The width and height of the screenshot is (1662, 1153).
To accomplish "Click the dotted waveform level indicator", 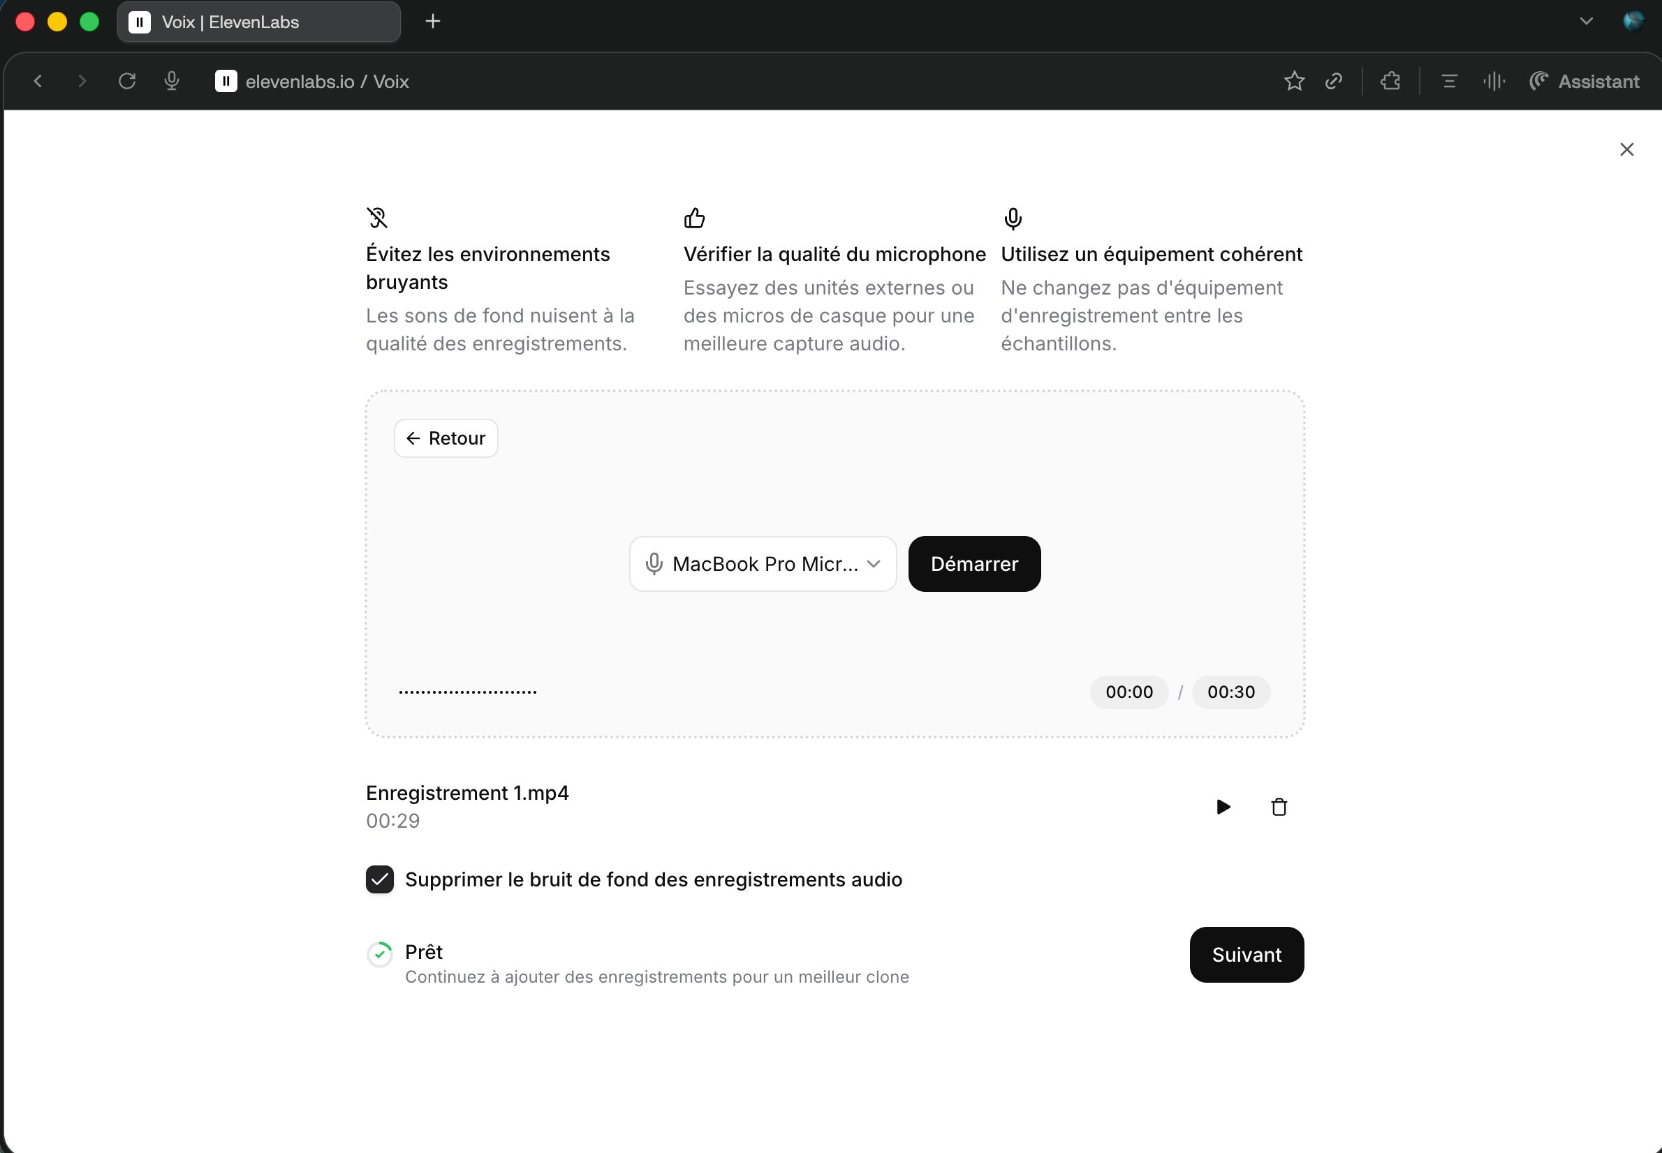I will (468, 692).
